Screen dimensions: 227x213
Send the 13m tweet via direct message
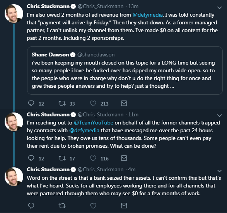[124, 103]
